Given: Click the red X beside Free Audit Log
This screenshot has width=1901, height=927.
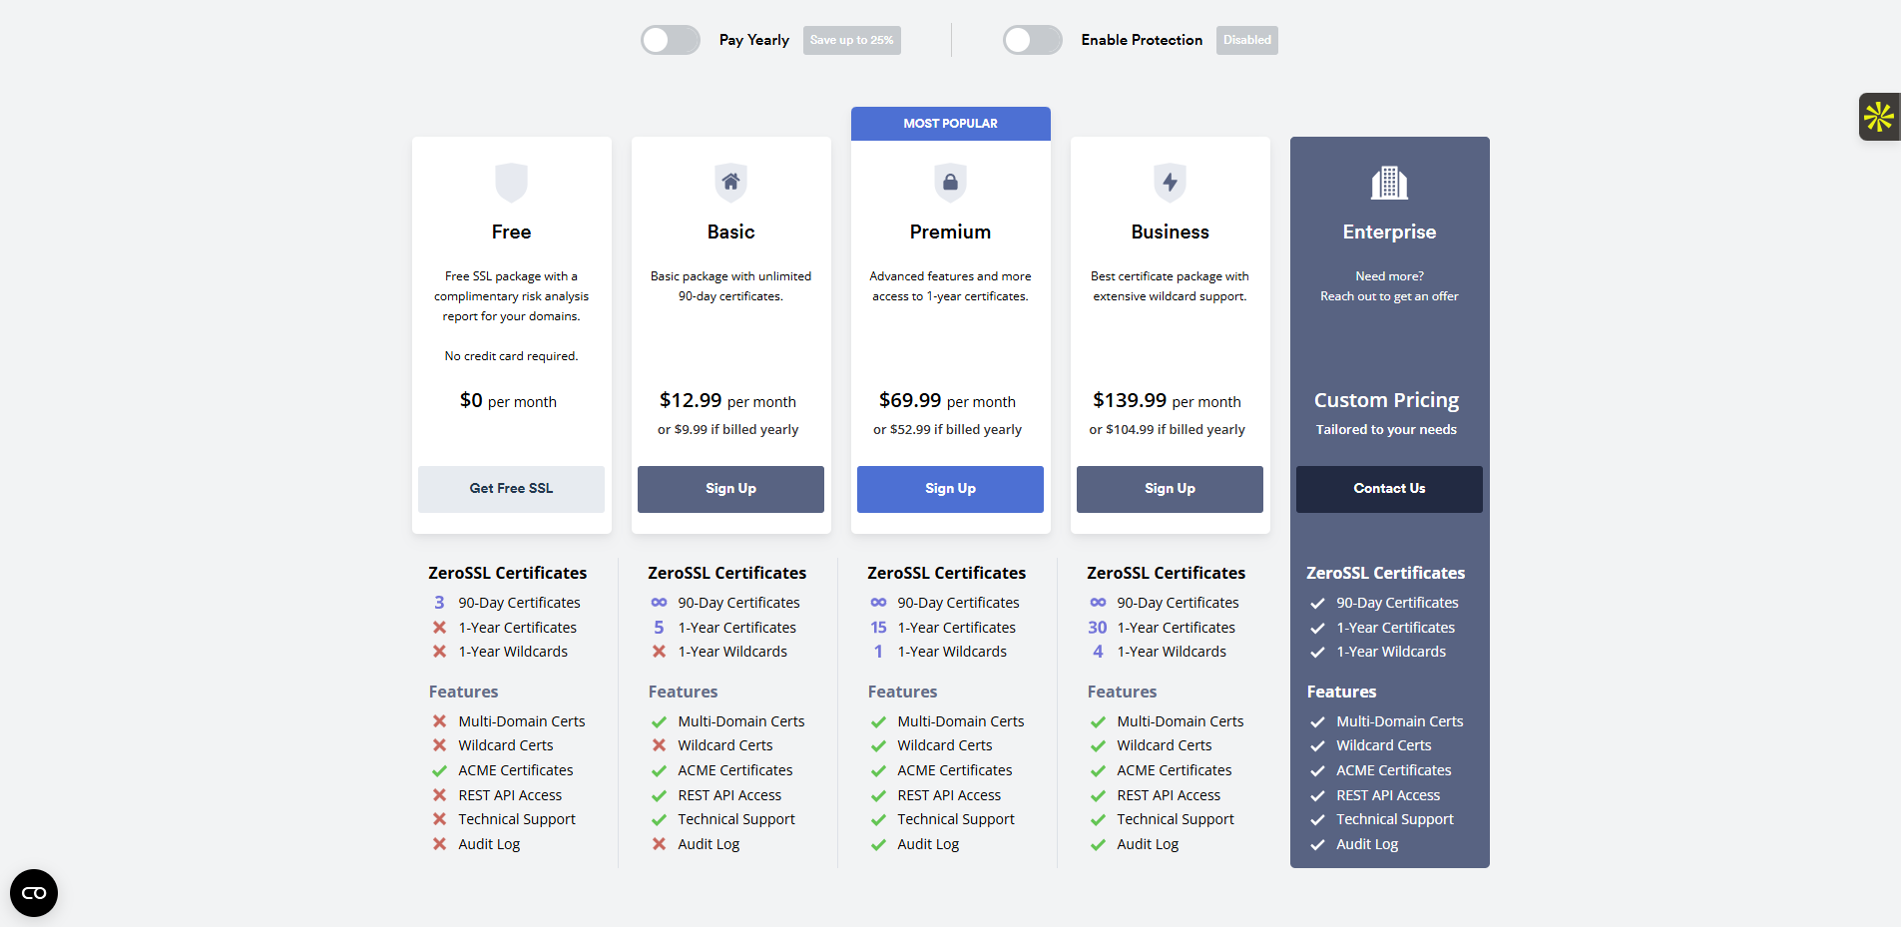Looking at the screenshot, I should [x=439, y=844].
